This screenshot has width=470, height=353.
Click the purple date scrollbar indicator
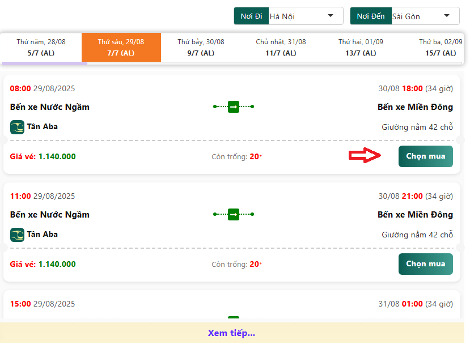click(x=44, y=63)
